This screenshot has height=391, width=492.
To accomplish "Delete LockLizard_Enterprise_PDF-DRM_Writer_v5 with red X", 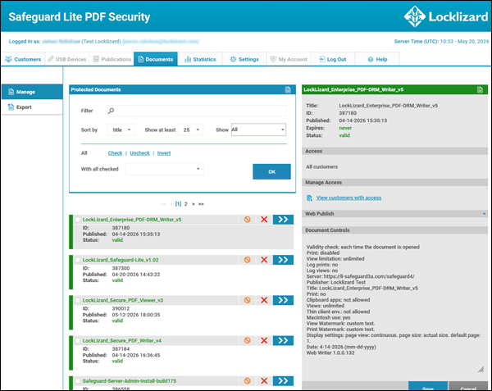I will pos(264,220).
